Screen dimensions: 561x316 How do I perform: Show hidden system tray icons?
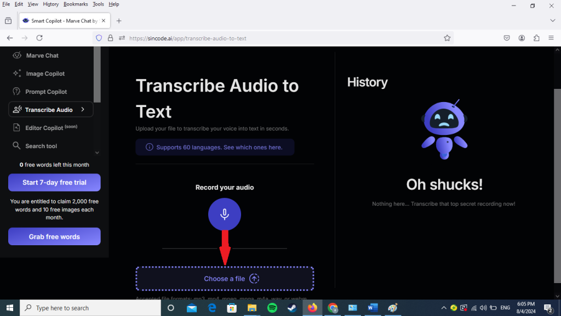tap(444, 308)
